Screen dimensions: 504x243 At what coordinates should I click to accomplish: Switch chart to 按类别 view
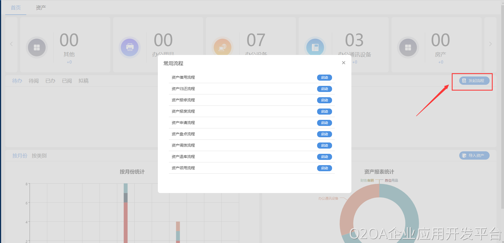tap(39, 156)
